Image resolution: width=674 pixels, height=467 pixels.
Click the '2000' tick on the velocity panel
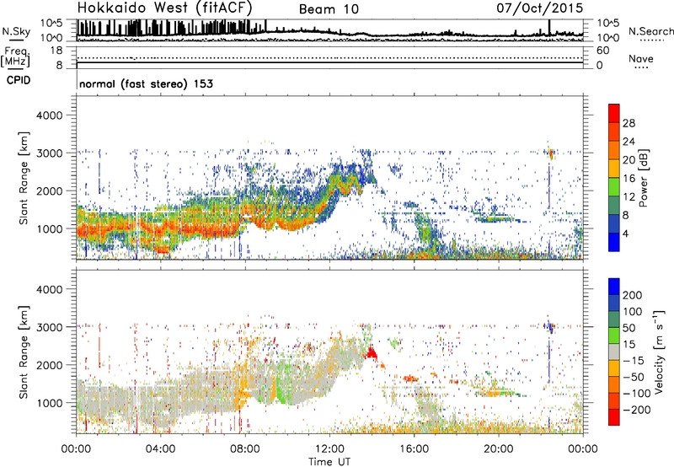coord(49,365)
